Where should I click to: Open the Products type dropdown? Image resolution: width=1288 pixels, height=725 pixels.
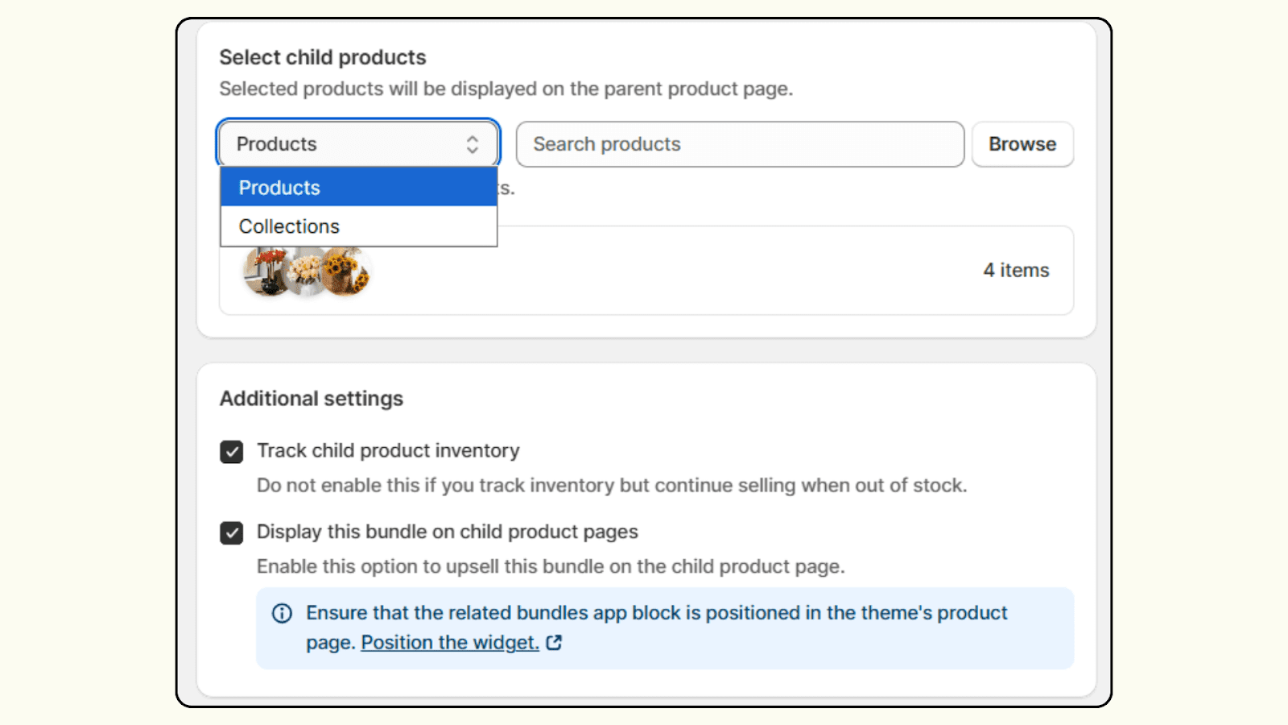[358, 144]
